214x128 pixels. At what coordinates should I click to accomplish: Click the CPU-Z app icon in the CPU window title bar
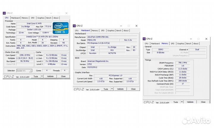[4, 13]
